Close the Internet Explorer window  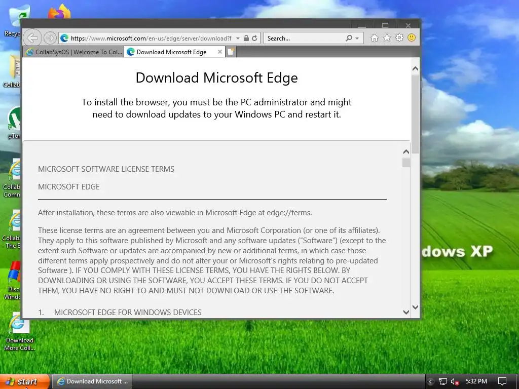[408, 25]
